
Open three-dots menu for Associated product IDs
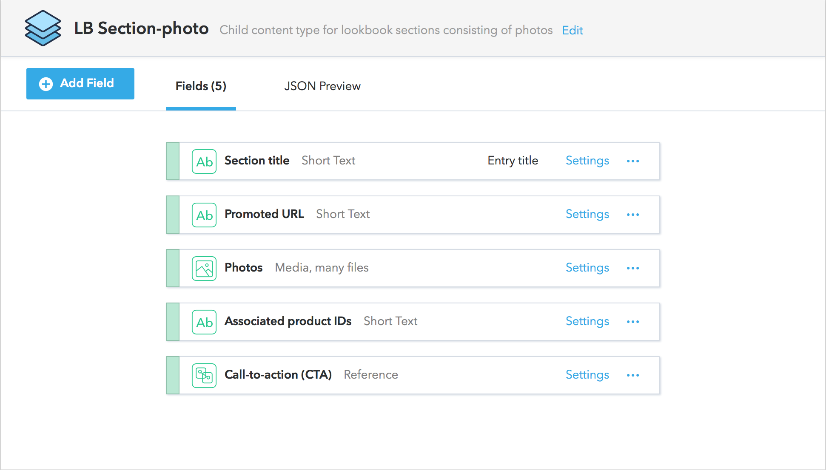point(633,322)
